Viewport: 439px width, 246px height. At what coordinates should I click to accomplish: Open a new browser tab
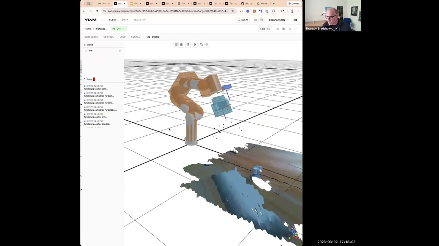(x=273, y=3)
